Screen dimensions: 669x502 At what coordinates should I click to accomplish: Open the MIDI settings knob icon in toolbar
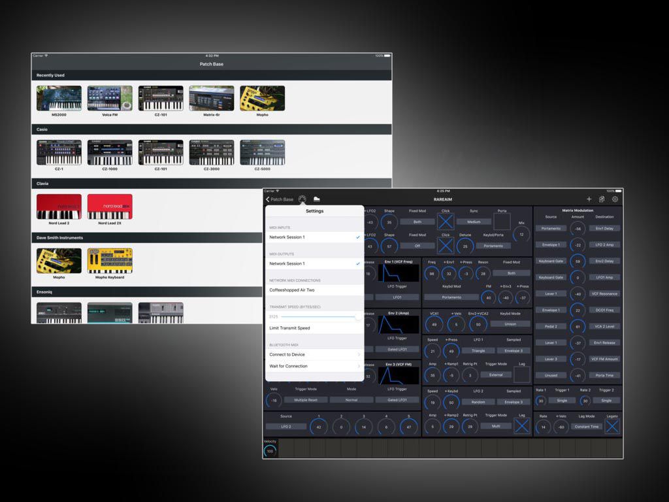[x=302, y=199]
